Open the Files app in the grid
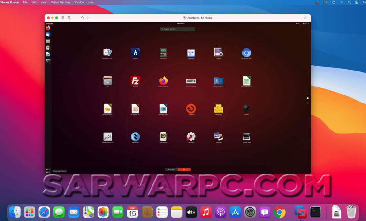366x221 pixels. pos(107,81)
